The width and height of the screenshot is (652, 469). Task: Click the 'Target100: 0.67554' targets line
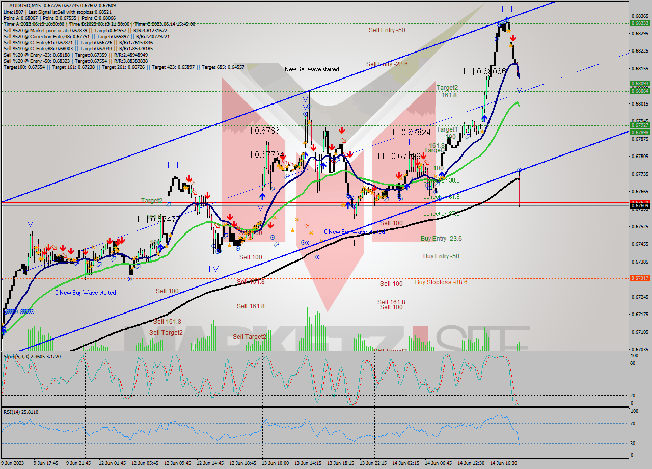click(124, 67)
